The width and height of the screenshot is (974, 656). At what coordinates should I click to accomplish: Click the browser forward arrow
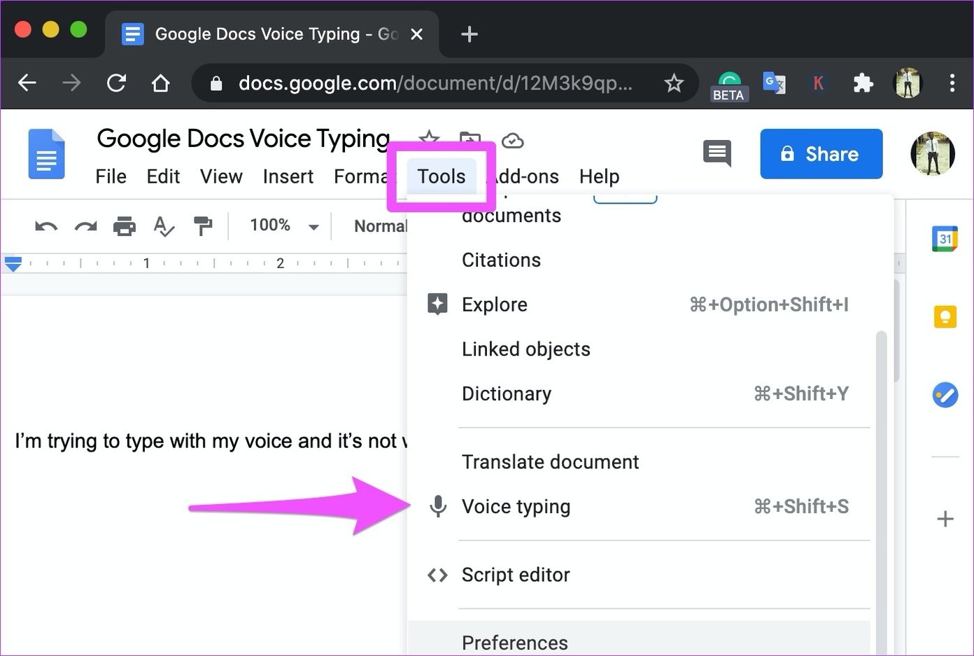71,83
